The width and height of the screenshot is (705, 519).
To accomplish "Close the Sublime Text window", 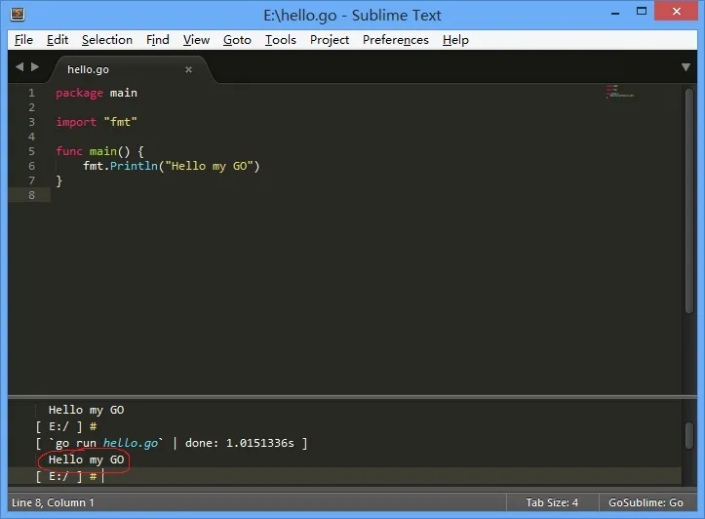I will 676,12.
